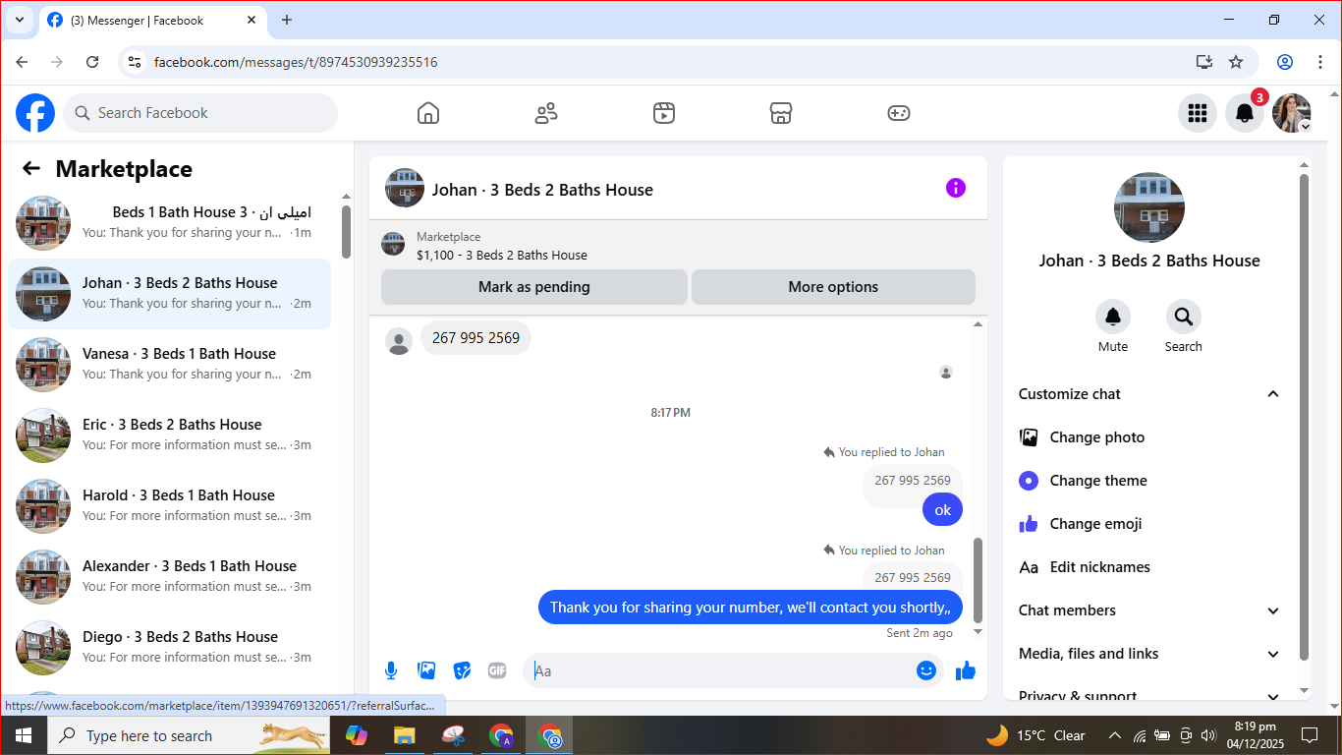1342x755 pixels.
Task: Select Change theme option
Action: click(x=1149, y=481)
